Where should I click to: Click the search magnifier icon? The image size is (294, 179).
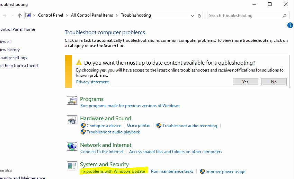284,16
